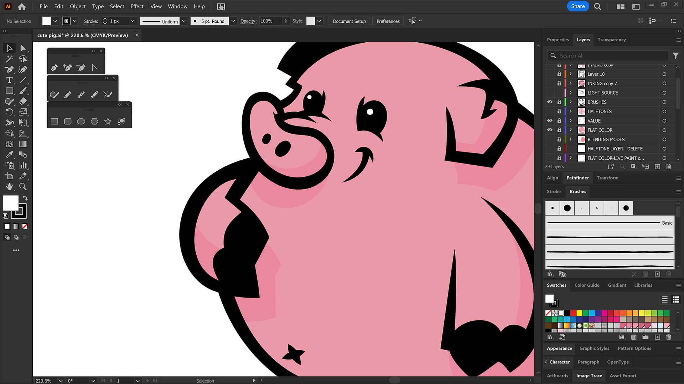Switch to the Image Trace tab

coord(589,375)
